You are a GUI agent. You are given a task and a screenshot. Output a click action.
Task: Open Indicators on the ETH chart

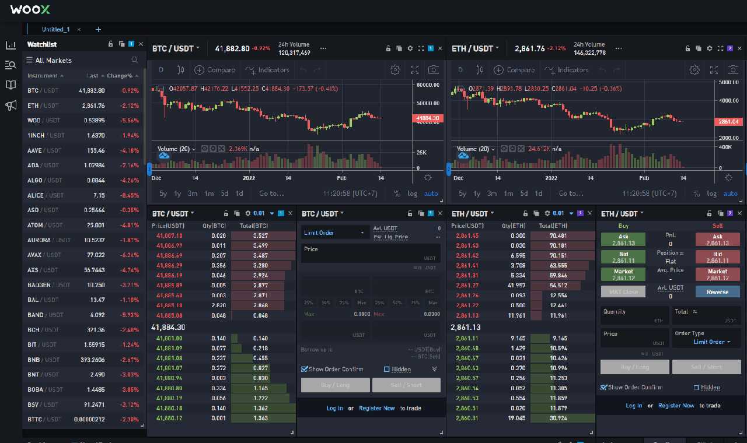click(x=566, y=70)
